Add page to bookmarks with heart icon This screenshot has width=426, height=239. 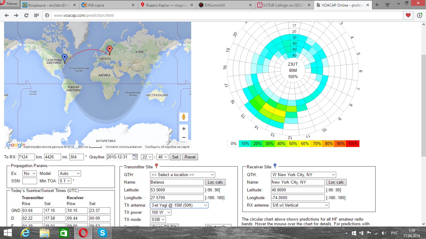tap(408, 15)
